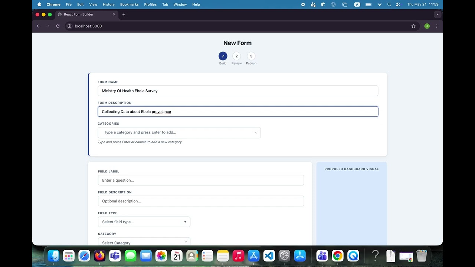Click the Proposed Dashboard Visual heading
The height and width of the screenshot is (267, 475).
351,169
